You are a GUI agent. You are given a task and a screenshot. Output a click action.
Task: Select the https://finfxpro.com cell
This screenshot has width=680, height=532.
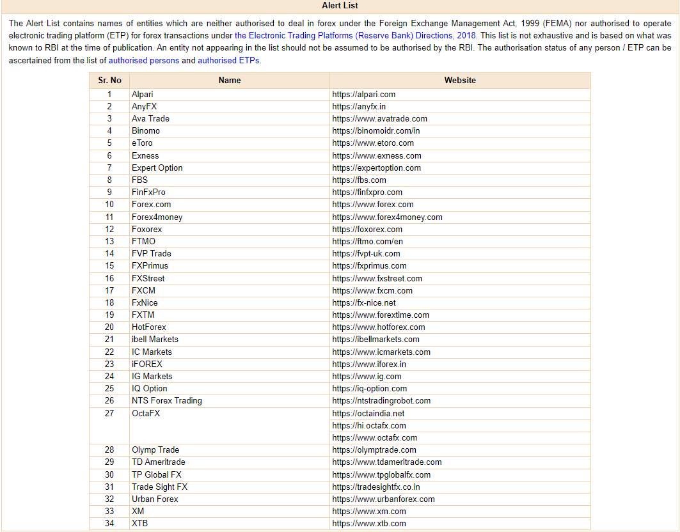(x=460, y=192)
